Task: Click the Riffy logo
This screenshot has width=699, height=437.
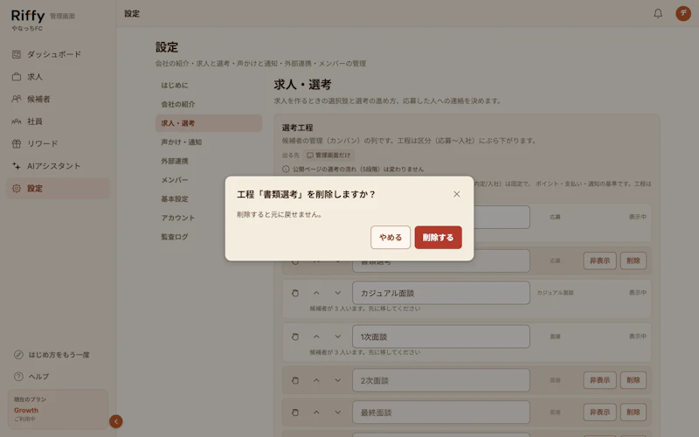Action: pyautogui.click(x=28, y=16)
